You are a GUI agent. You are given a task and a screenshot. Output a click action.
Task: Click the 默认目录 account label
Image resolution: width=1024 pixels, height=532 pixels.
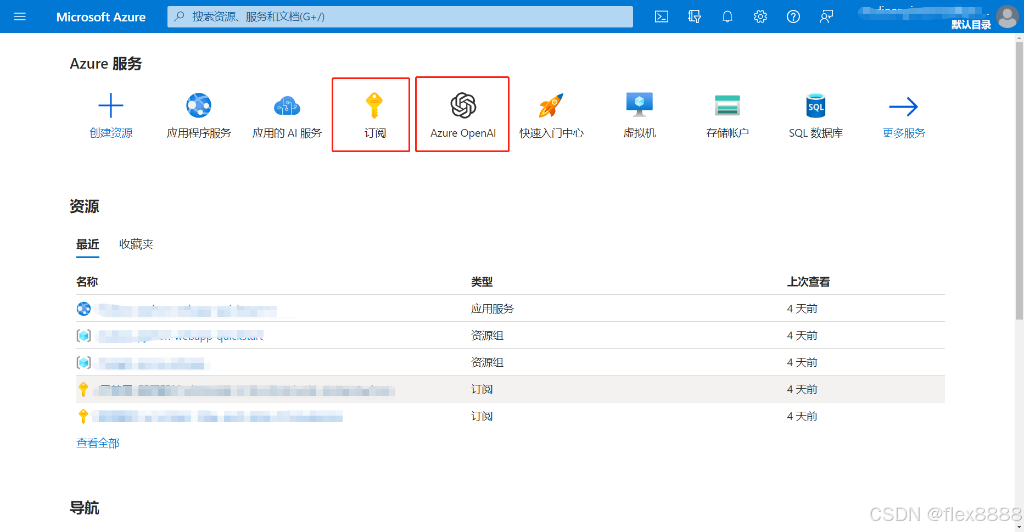pos(971,24)
